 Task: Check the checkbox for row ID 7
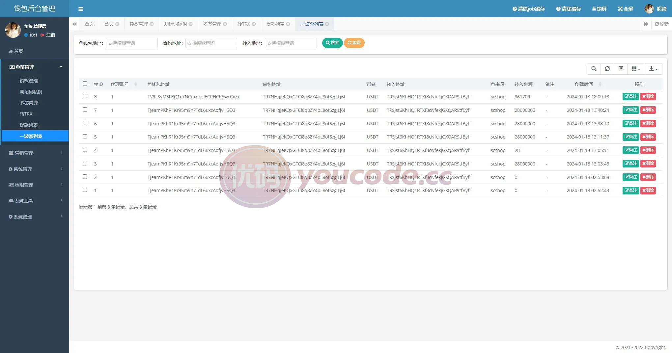coord(85,110)
